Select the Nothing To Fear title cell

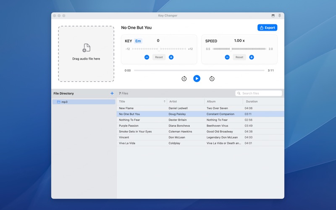pos(129,120)
